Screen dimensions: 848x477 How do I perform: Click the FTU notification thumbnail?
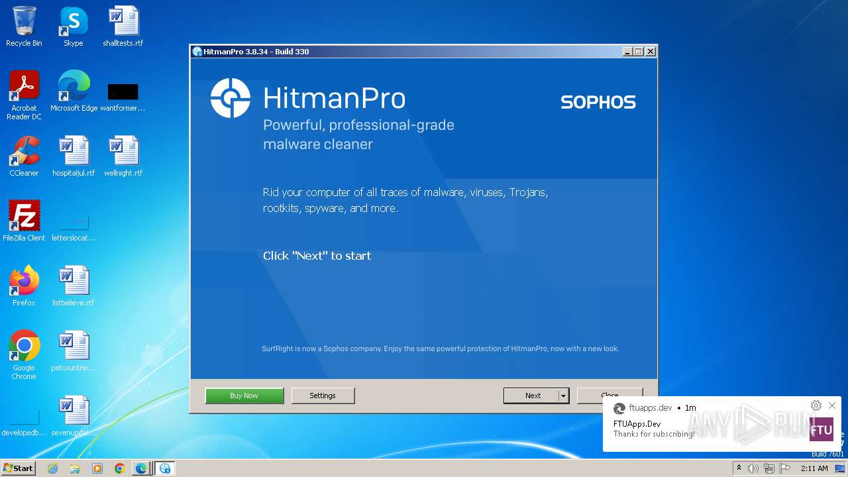[821, 429]
